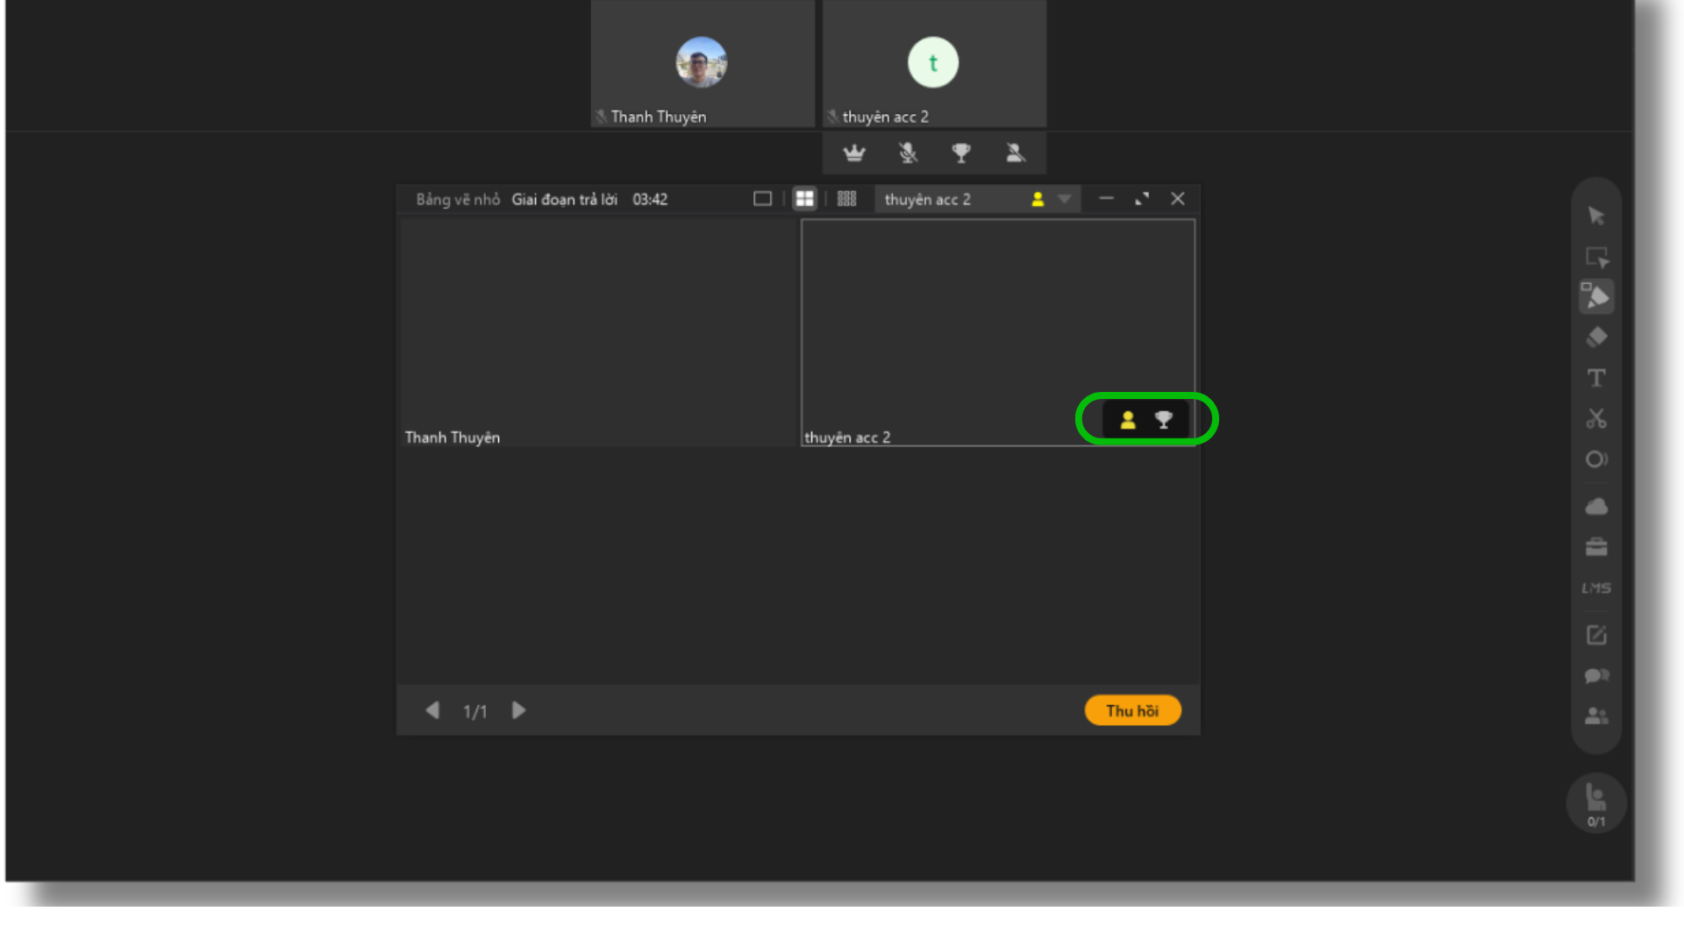Select the pen drawing tool
Image resolution: width=1684 pixels, height=947 pixels.
coord(1596,297)
